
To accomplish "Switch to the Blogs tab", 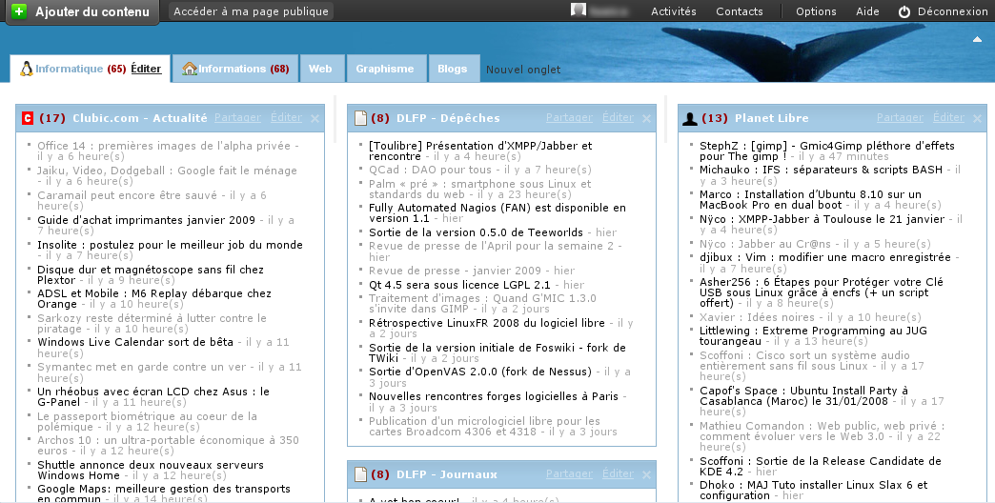I will tap(453, 69).
